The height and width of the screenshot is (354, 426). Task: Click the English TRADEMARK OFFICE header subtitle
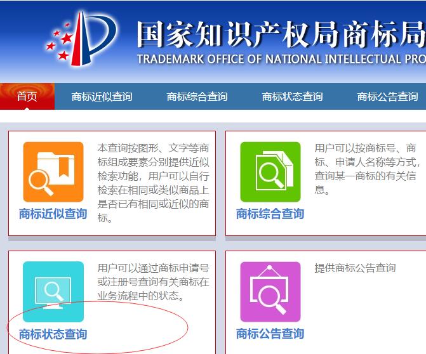pos(279,60)
